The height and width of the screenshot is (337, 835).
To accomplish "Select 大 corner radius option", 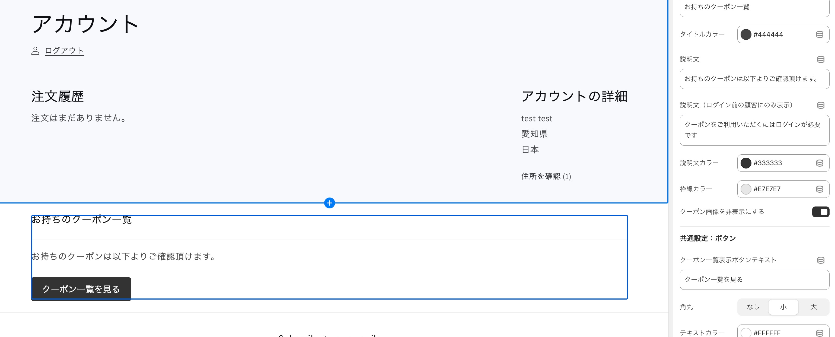I will [813, 307].
